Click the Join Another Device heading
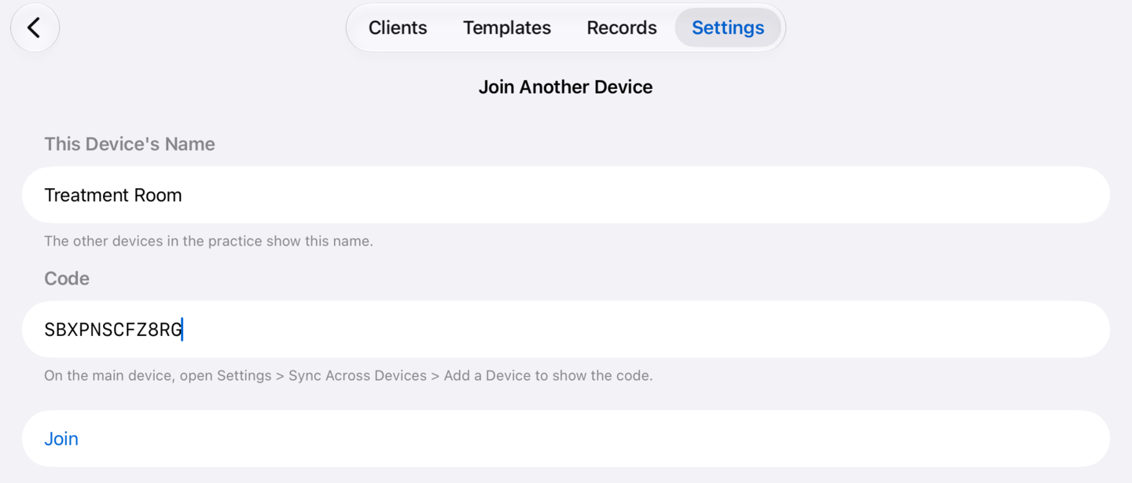Screen dimensions: 1132x483 (566, 87)
